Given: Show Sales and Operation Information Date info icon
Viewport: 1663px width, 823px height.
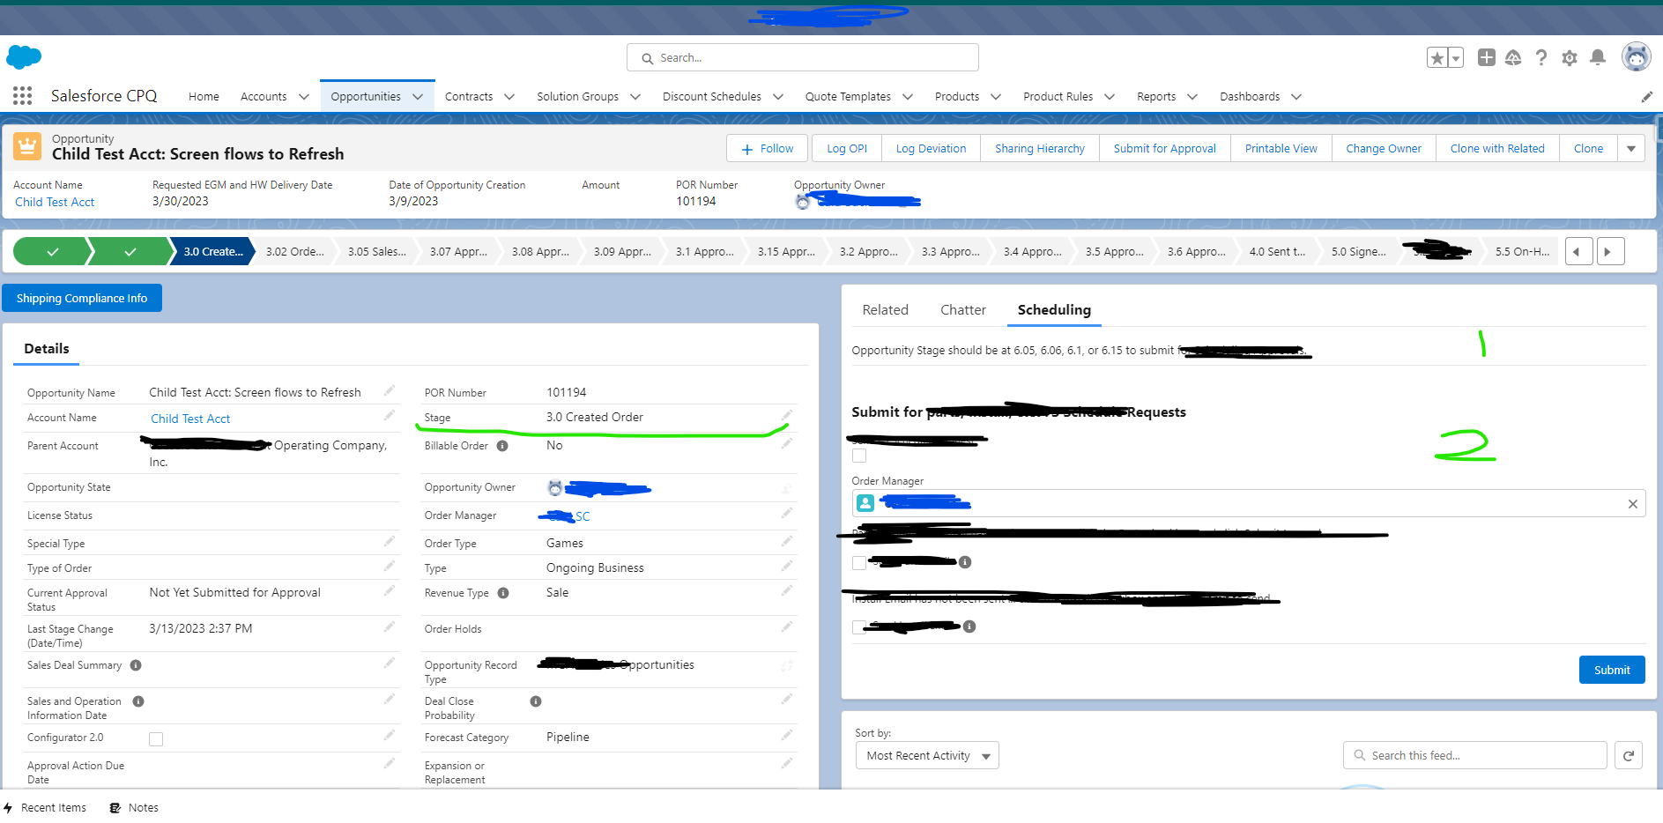Looking at the screenshot, I should click(138, 701).
